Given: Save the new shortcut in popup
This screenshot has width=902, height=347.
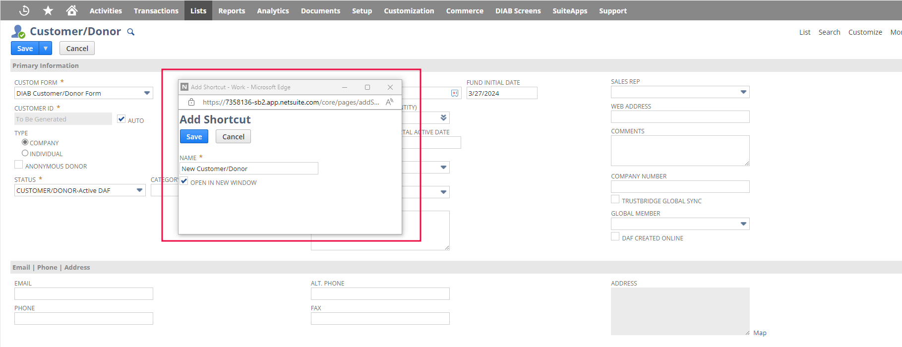Looking at the screenshot, I should click(194, 137).
